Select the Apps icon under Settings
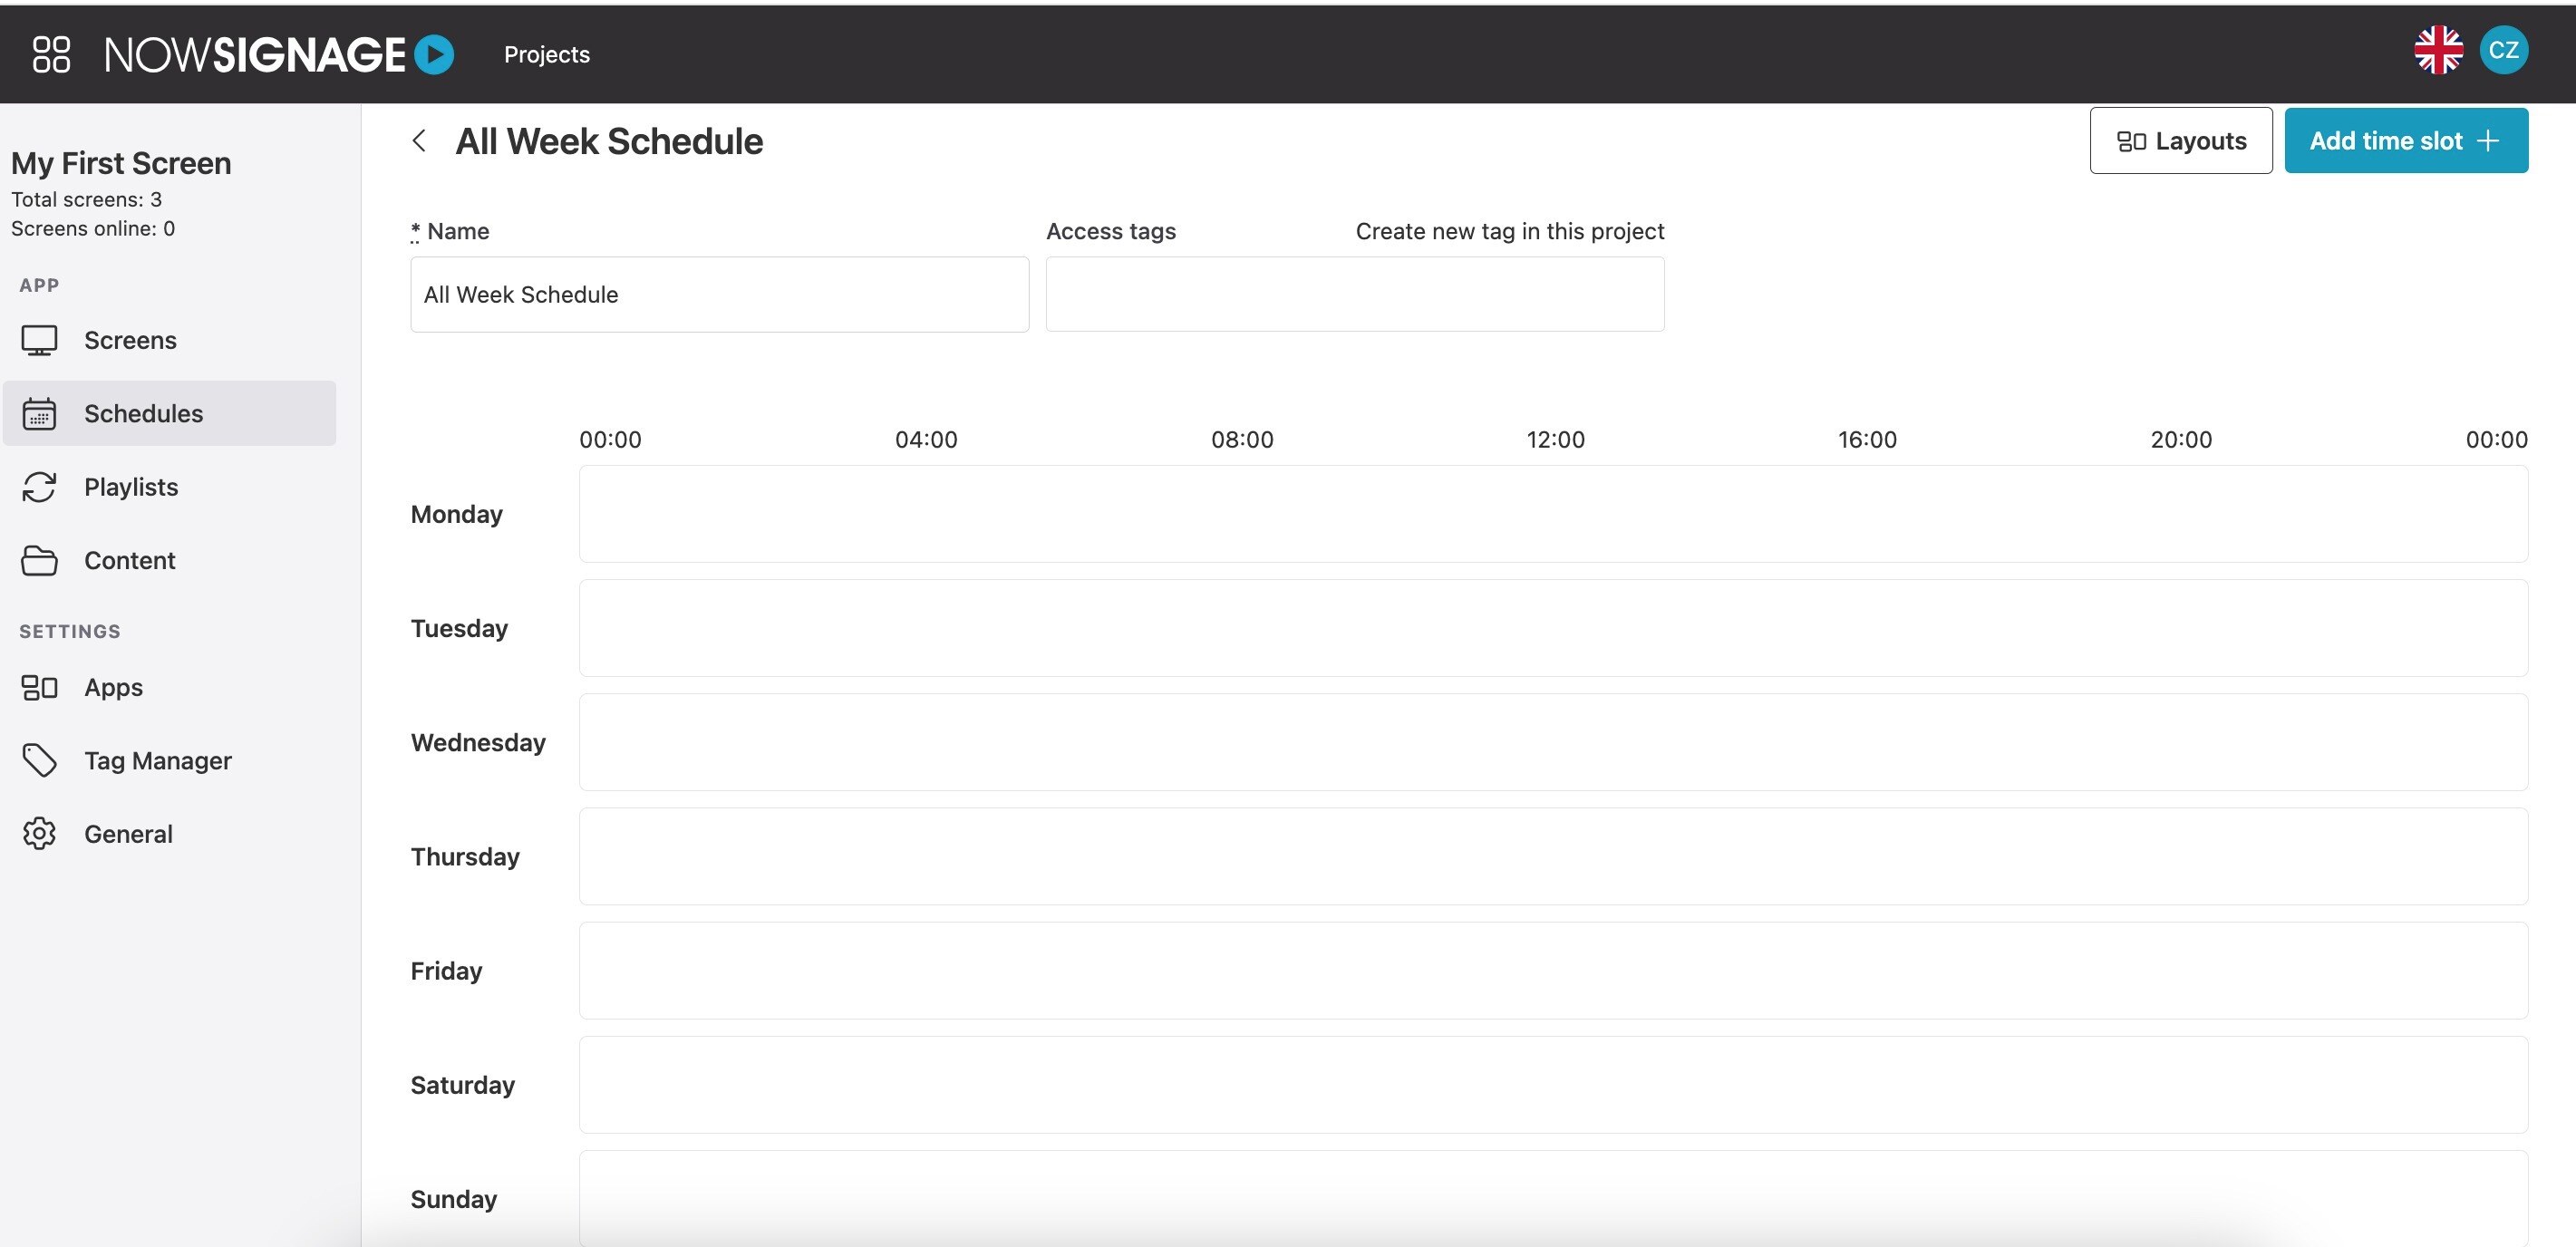The width and height of the screenshot is (2576, 1247). tap(39, 687)
